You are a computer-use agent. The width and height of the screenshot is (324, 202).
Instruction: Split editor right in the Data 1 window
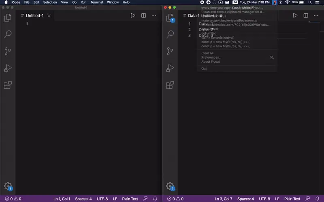[x=306, y=15]
